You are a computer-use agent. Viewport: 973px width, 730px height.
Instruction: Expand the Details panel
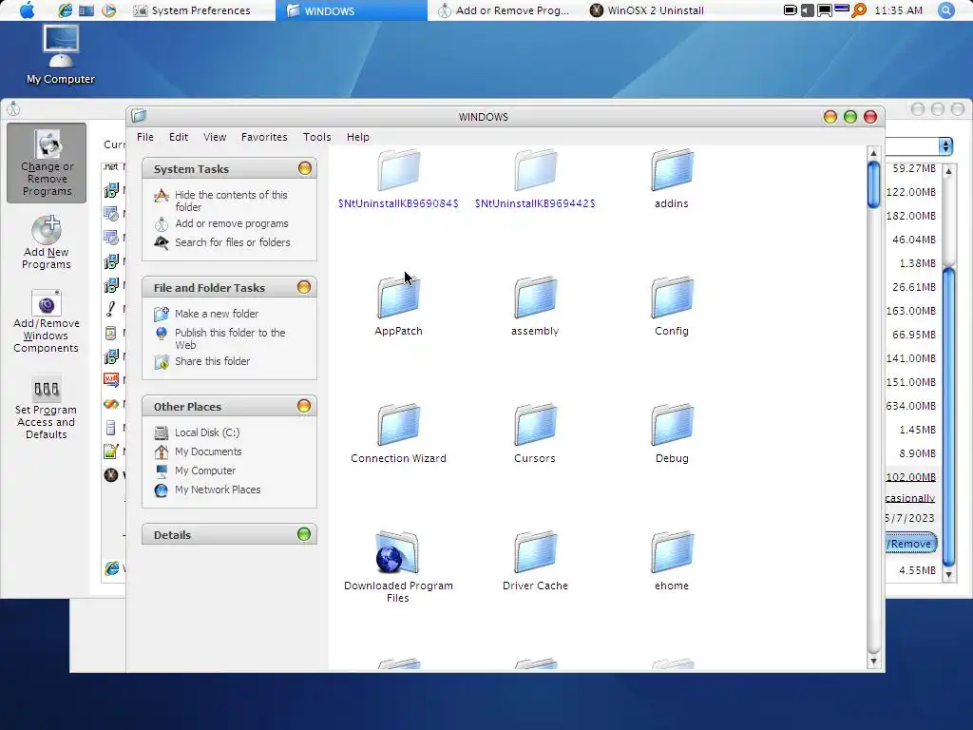304,534
